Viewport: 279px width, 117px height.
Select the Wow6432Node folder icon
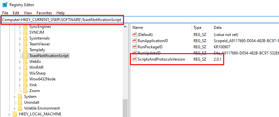point(25,79)
